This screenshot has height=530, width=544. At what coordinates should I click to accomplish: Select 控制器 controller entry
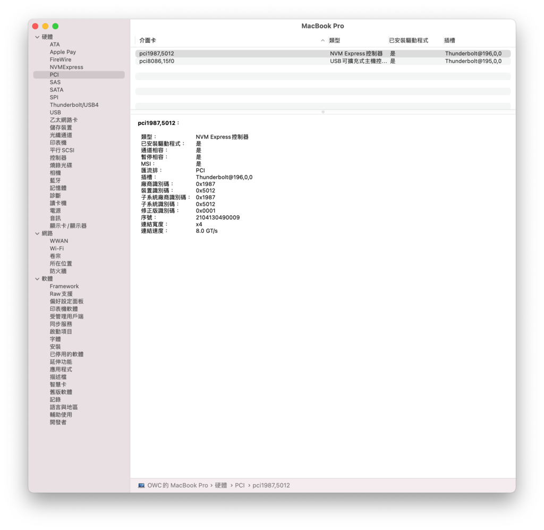pyautogui.click(x=58, y=158)
